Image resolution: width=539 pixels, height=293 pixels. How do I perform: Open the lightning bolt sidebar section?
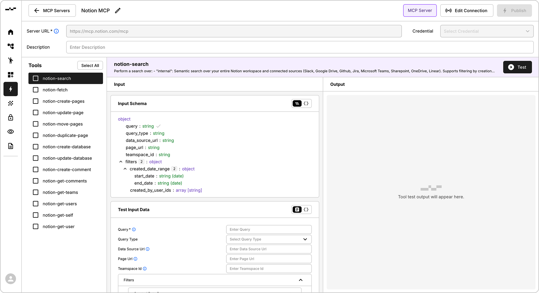click(10, 89)
